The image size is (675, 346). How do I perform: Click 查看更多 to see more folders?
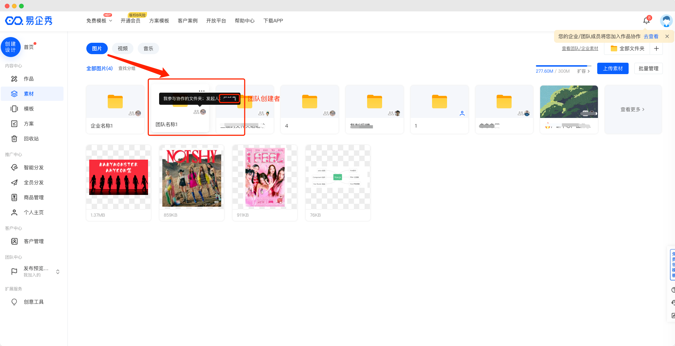coord(633,109)
